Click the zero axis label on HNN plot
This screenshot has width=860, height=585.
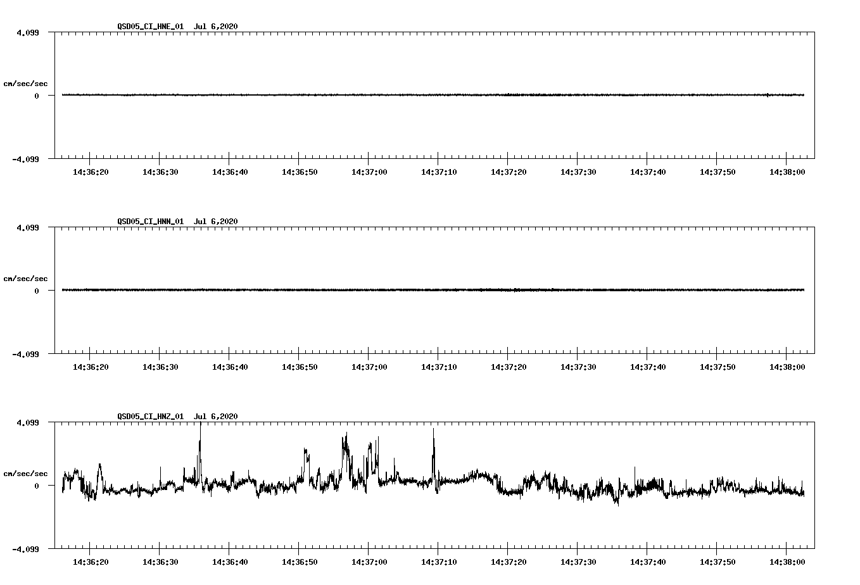(x=36, y=291)
